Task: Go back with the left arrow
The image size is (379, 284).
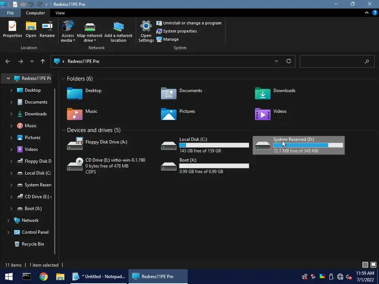Action: pyautogui.click(x=8, y=61)
